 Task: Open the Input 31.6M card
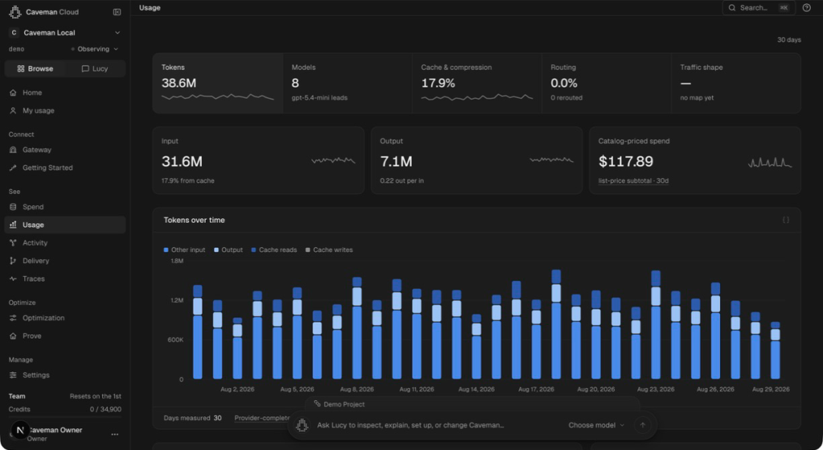tap(258, 160)
